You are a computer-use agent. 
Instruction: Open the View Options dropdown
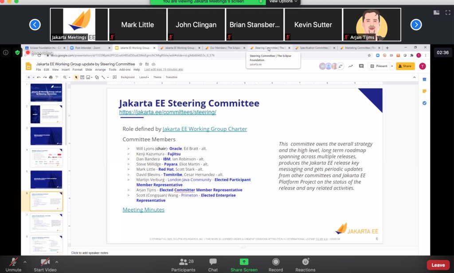[x=283, y=1]
